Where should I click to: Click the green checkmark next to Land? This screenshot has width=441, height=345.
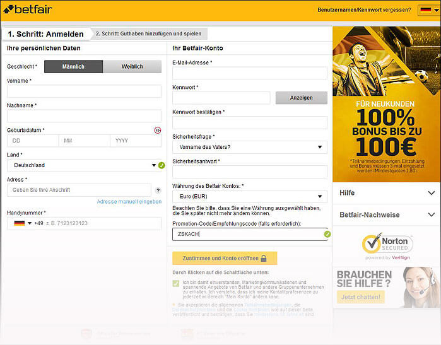162,165
